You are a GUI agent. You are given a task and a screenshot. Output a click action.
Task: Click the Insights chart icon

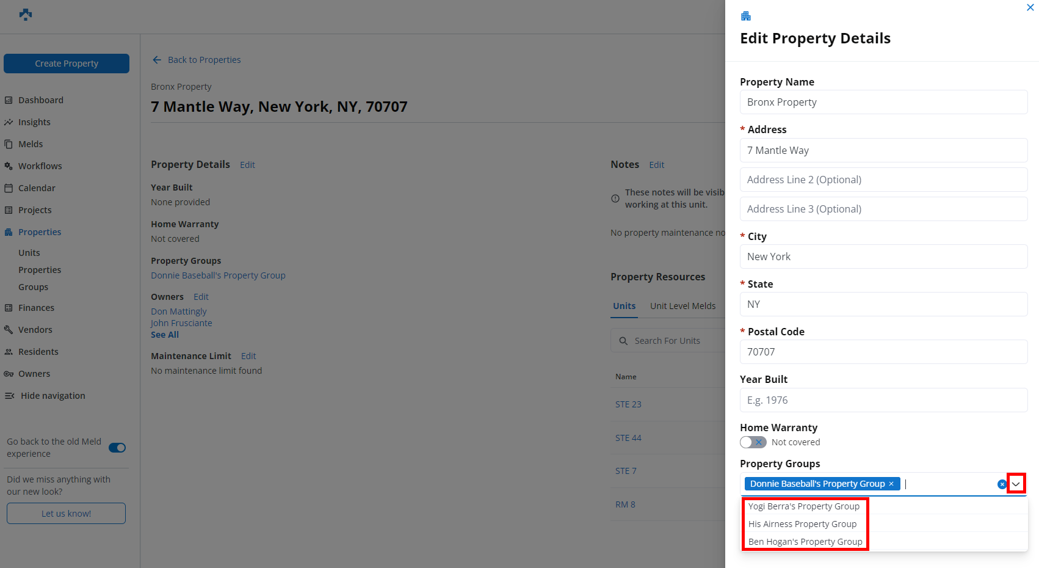click(x=9, y=122)
